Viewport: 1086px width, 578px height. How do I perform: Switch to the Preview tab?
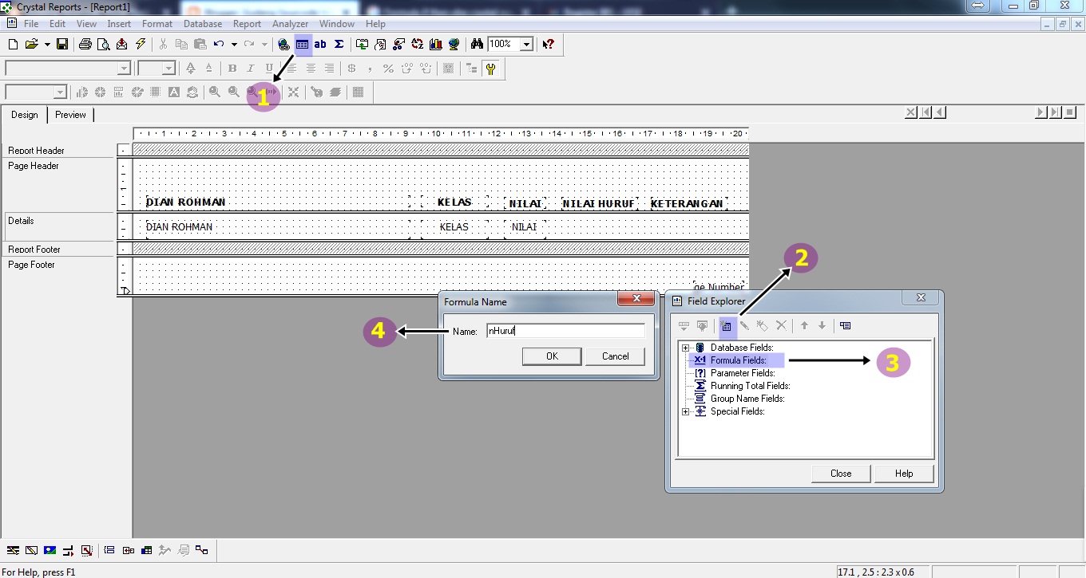pos(70,114)
